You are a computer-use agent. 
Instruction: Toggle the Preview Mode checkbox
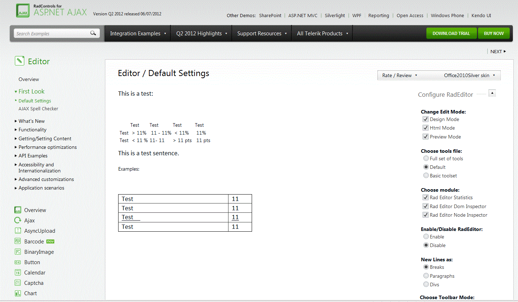click(x=426, y=136)
